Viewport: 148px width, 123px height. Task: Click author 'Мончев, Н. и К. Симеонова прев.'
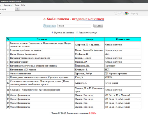point(89,90)
